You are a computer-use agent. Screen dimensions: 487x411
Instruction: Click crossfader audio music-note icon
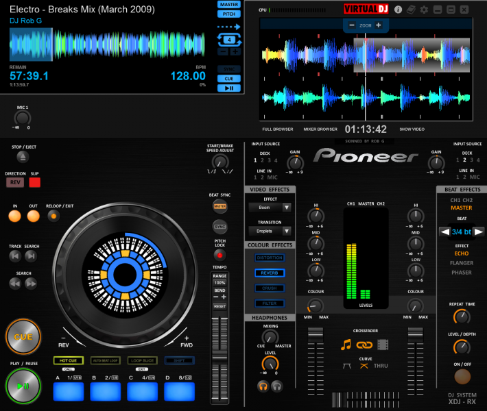point(346,345)
